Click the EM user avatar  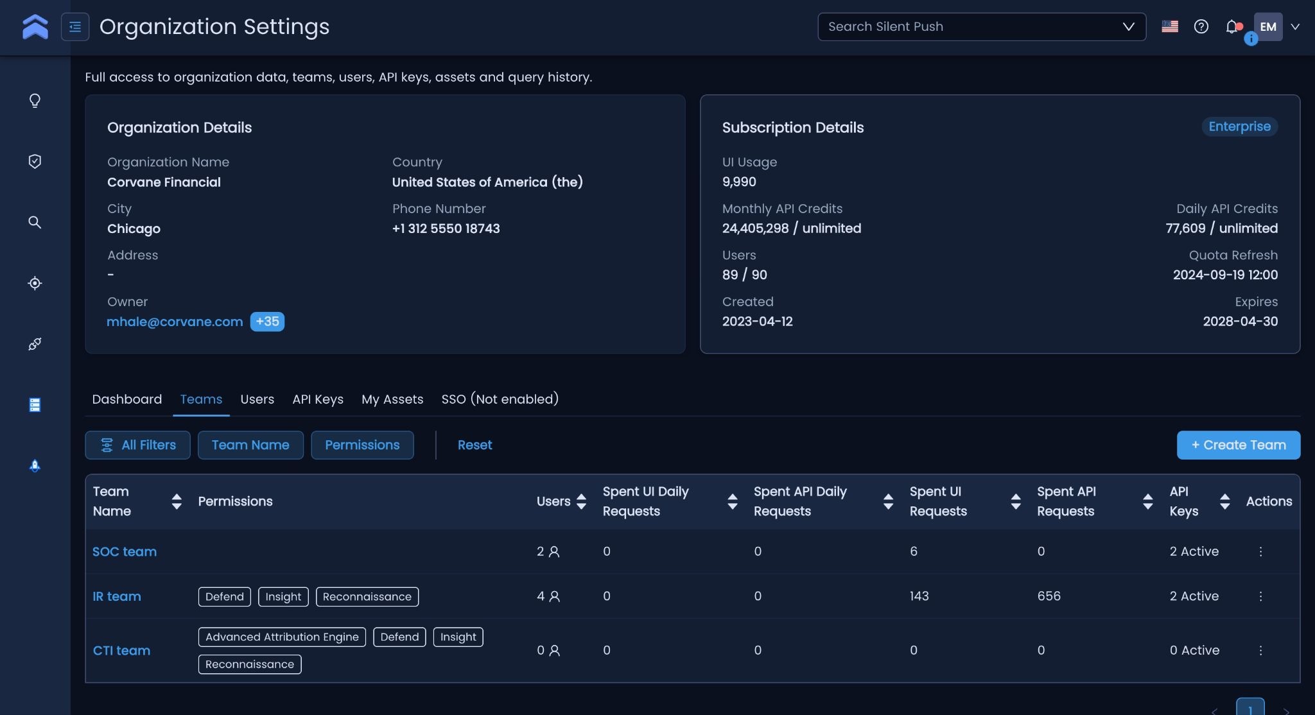(x=1268, y=27)
